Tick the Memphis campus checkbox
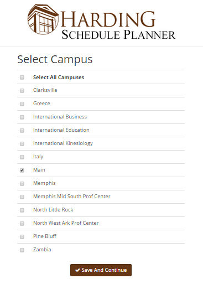Viewport: 203px width, 284px height. 22,184
